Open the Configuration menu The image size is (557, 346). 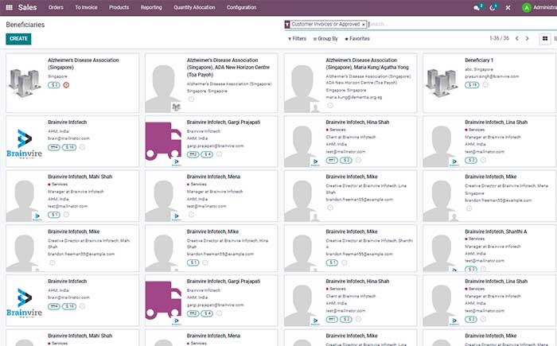(x=242, y=7)
